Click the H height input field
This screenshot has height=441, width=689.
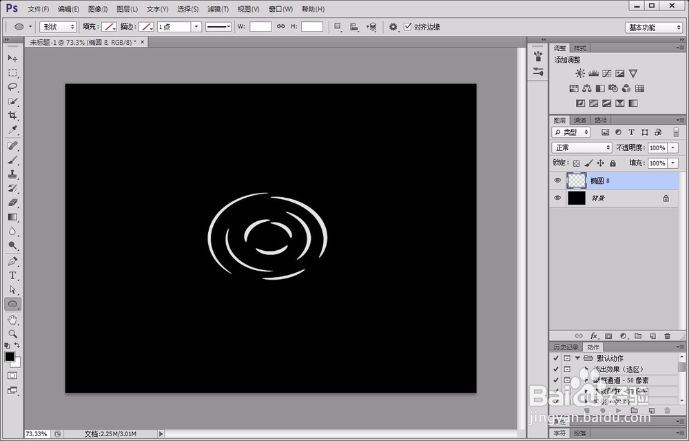tap(312, 27)
